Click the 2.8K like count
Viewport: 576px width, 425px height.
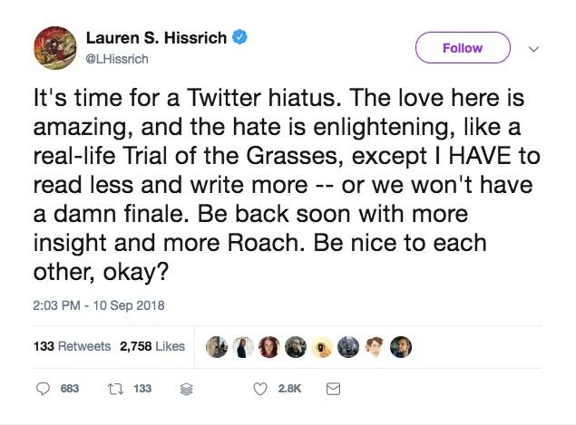click(x=289, y=389)
